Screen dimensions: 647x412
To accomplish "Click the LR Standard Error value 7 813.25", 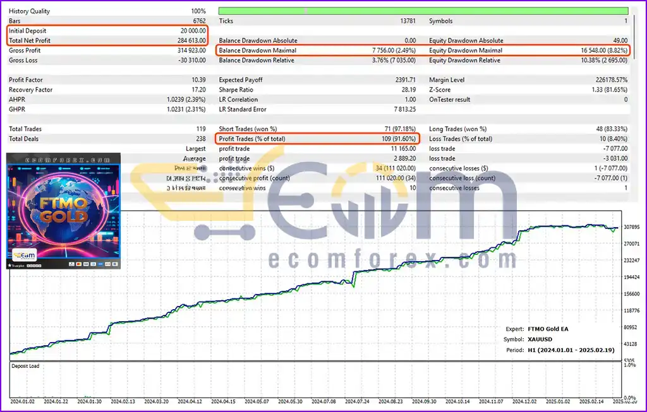I will pyautogui.click(x=405, y=110).
